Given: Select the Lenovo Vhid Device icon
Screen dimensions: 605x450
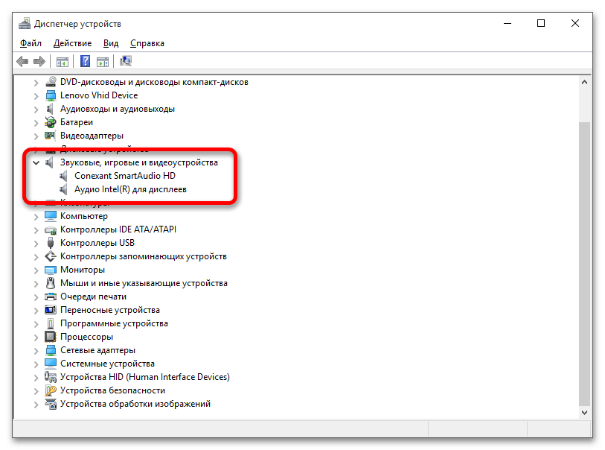Looking at the screenshot, I should tap(51, 95).
